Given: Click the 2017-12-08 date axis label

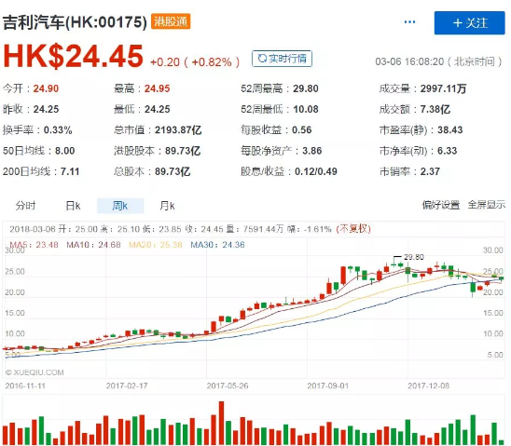Looking at the screenshot, I should [x=429, y=385].
